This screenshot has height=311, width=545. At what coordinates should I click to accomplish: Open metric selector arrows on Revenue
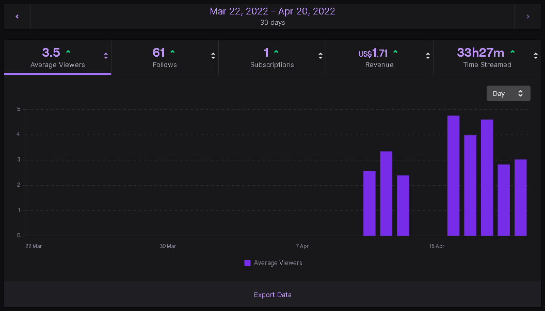coord(428,56)
